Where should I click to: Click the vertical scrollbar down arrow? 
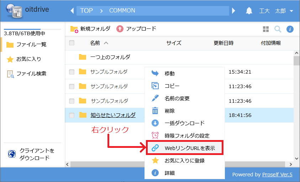296,158
